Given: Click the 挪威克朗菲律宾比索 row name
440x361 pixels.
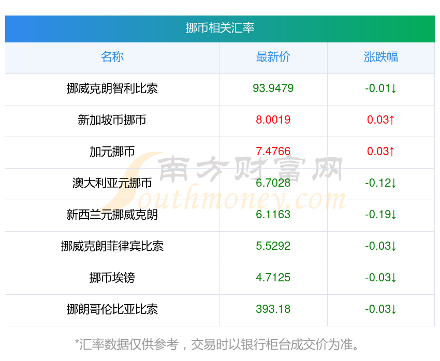Looking at the screenshot, I should click(x=112, y=246).
